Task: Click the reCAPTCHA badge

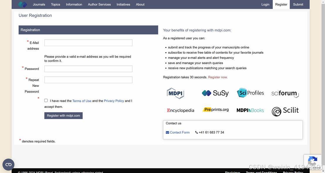Action: [313, 161]
